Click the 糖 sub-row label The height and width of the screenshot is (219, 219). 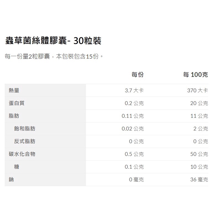(x=17, y=167)
